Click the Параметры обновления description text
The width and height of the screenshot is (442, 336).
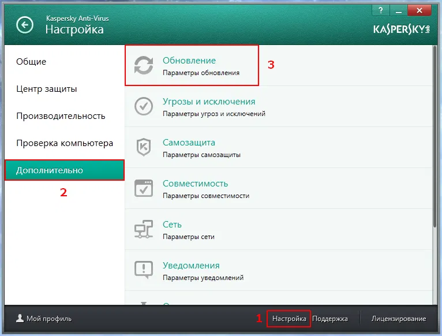(201, 73)
